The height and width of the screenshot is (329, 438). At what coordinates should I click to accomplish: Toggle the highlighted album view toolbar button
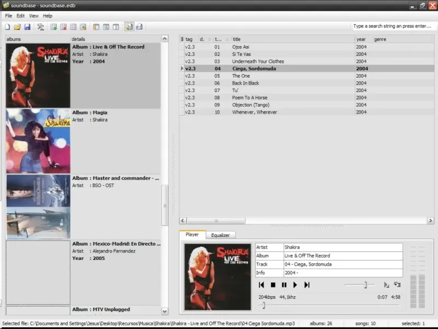click(129, 26)
